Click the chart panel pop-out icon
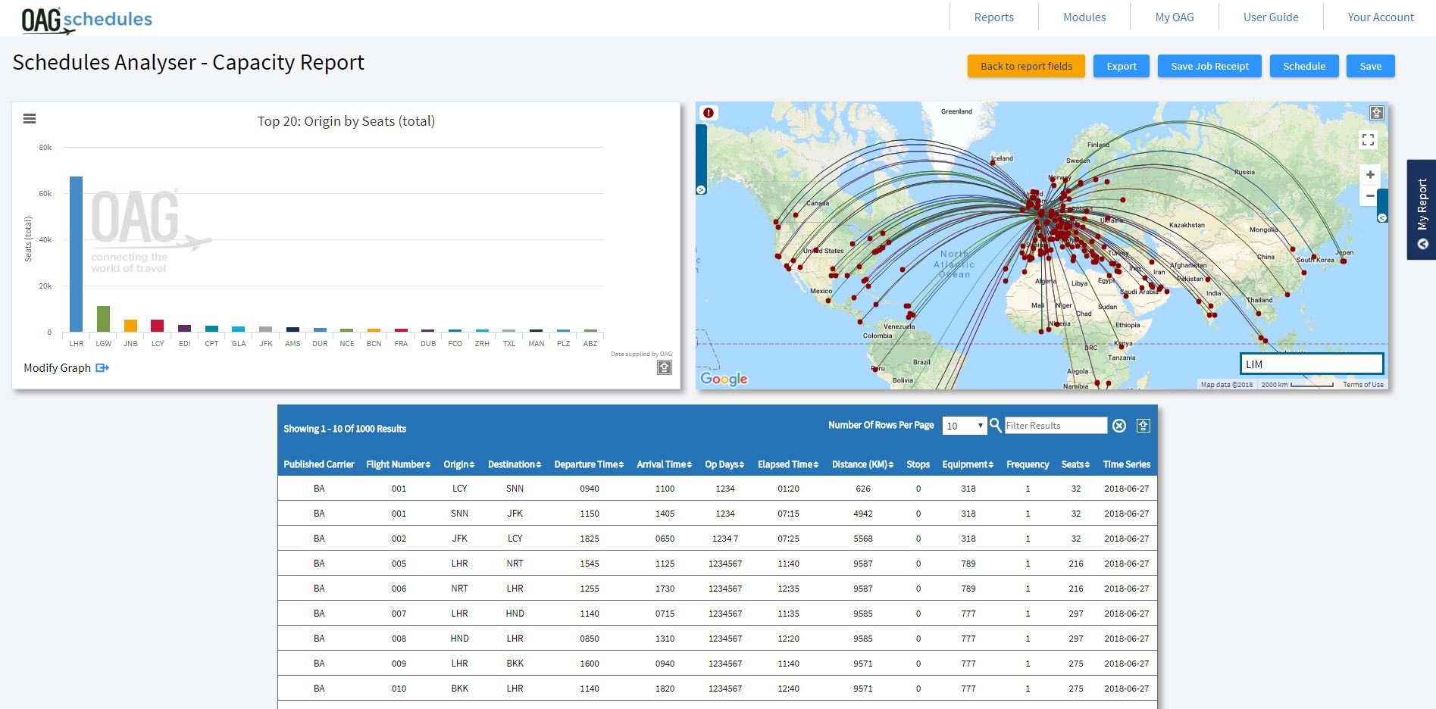1436x709 pixels. click(665, 367)
